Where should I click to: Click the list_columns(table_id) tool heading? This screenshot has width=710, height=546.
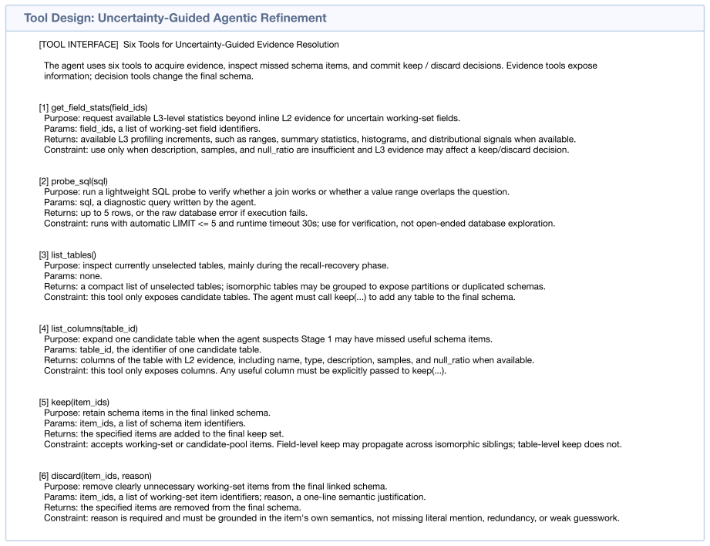(x=89, y=329)
